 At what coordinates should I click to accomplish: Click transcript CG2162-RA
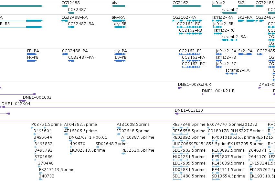pos(184,17)
